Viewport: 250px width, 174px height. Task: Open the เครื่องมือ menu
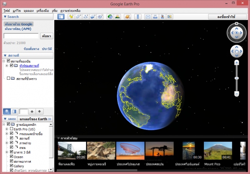(x=42, y=10)
